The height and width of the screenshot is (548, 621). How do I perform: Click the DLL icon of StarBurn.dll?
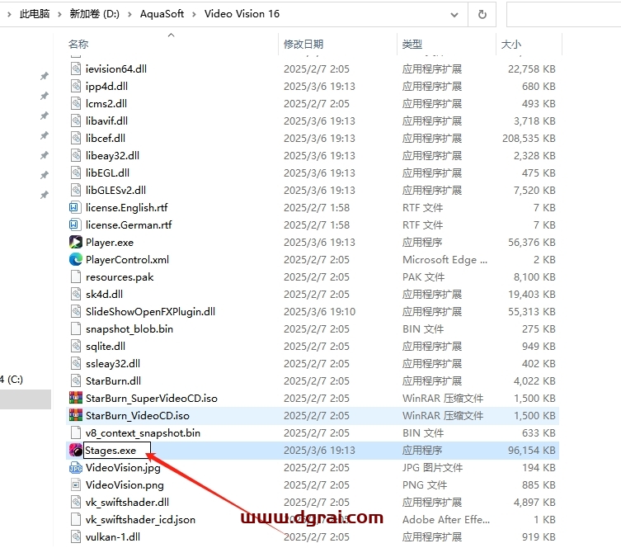(75, 380)
